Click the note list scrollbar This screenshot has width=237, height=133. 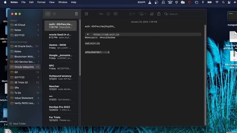[x=80, y=48]
